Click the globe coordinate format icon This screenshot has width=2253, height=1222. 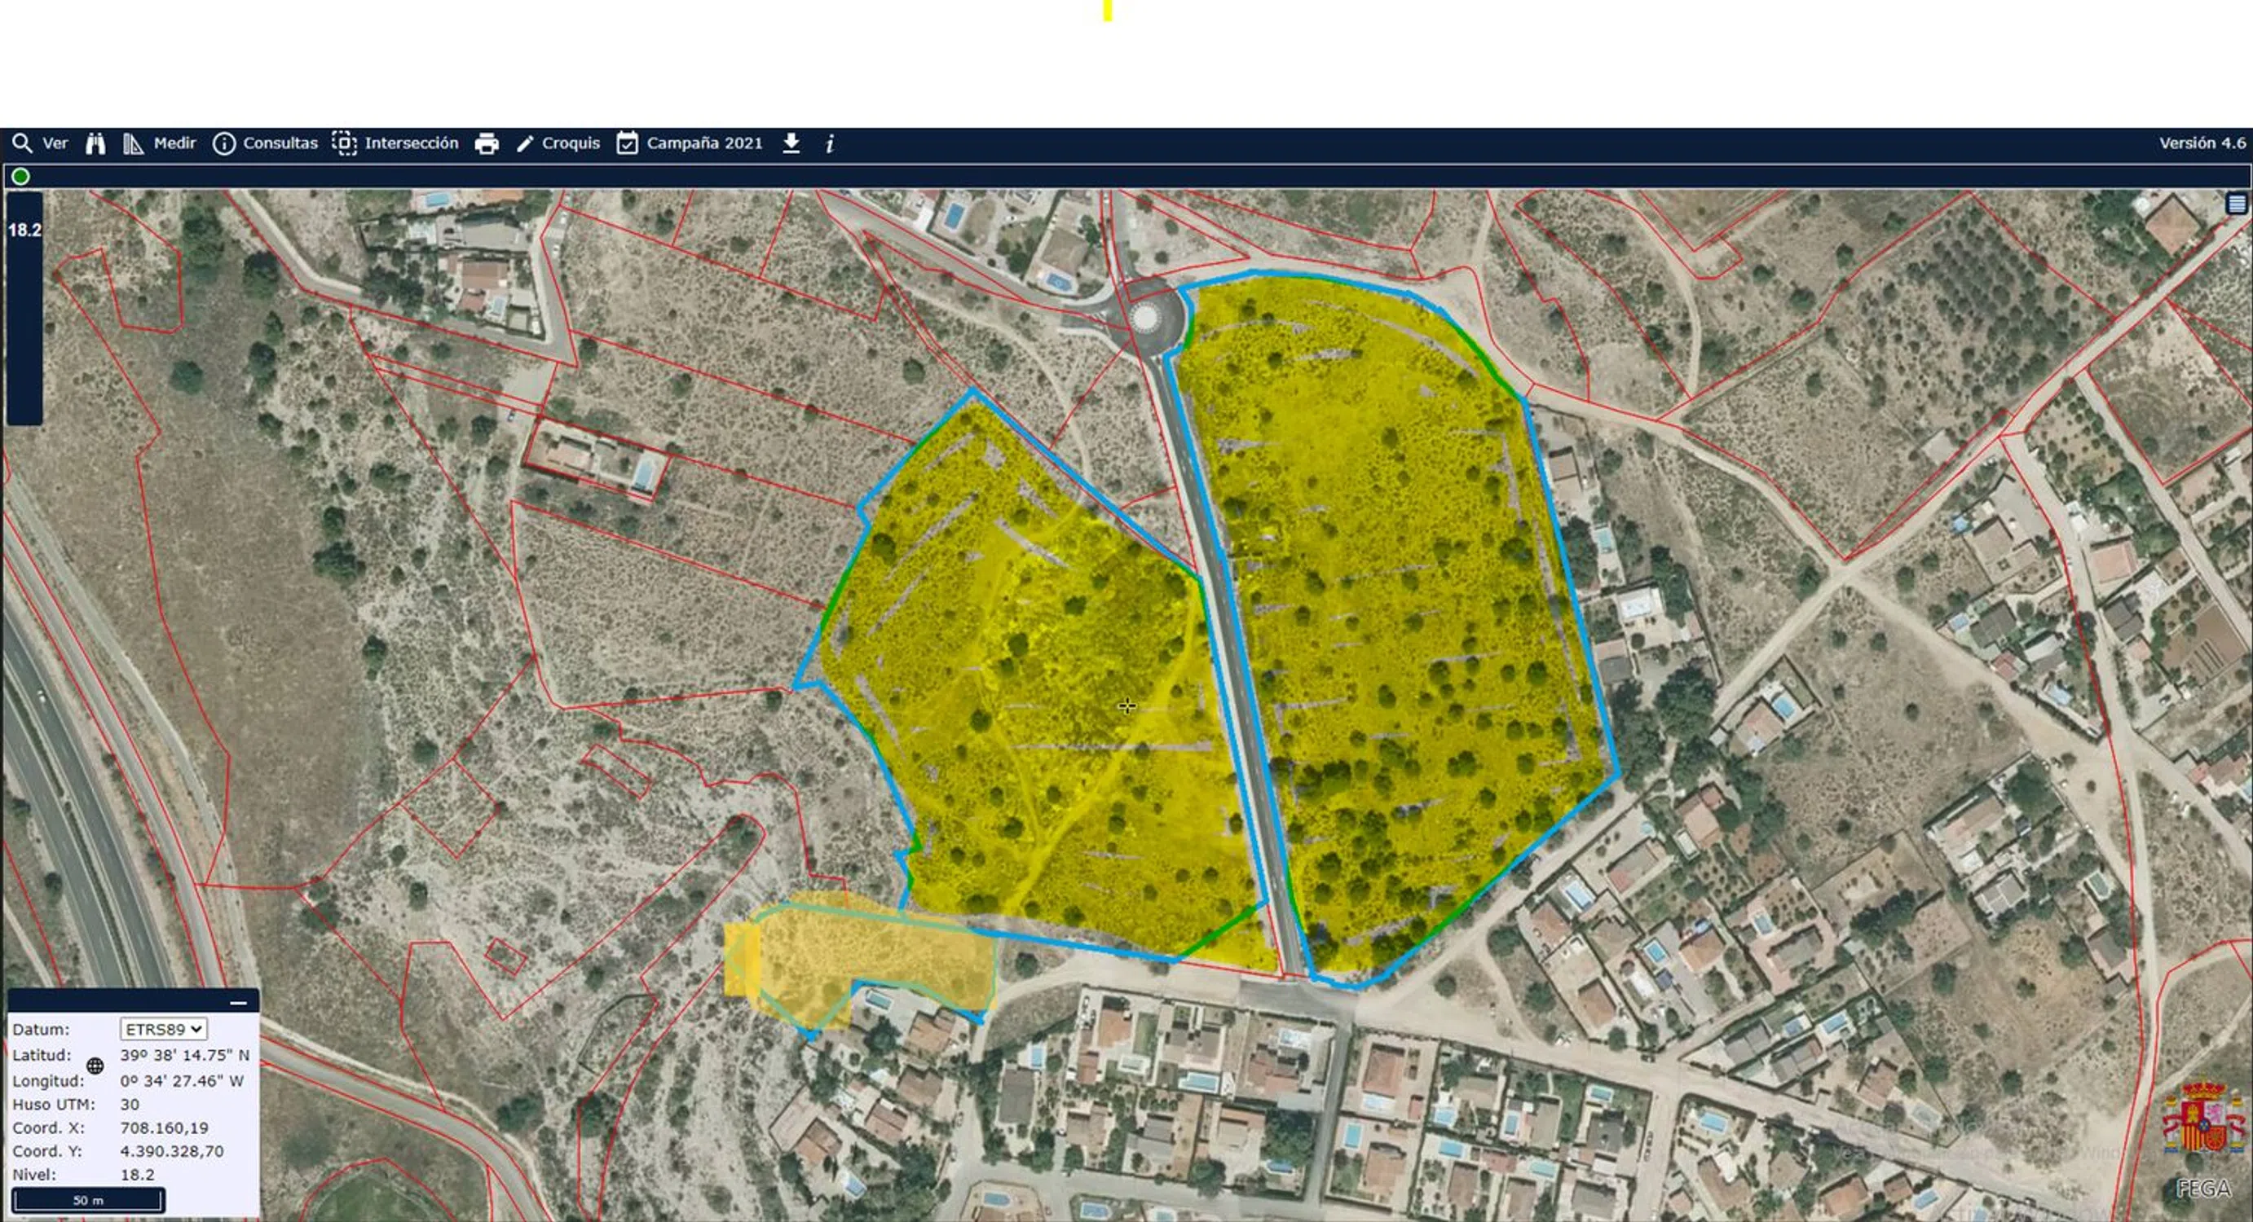point(95,1066)
